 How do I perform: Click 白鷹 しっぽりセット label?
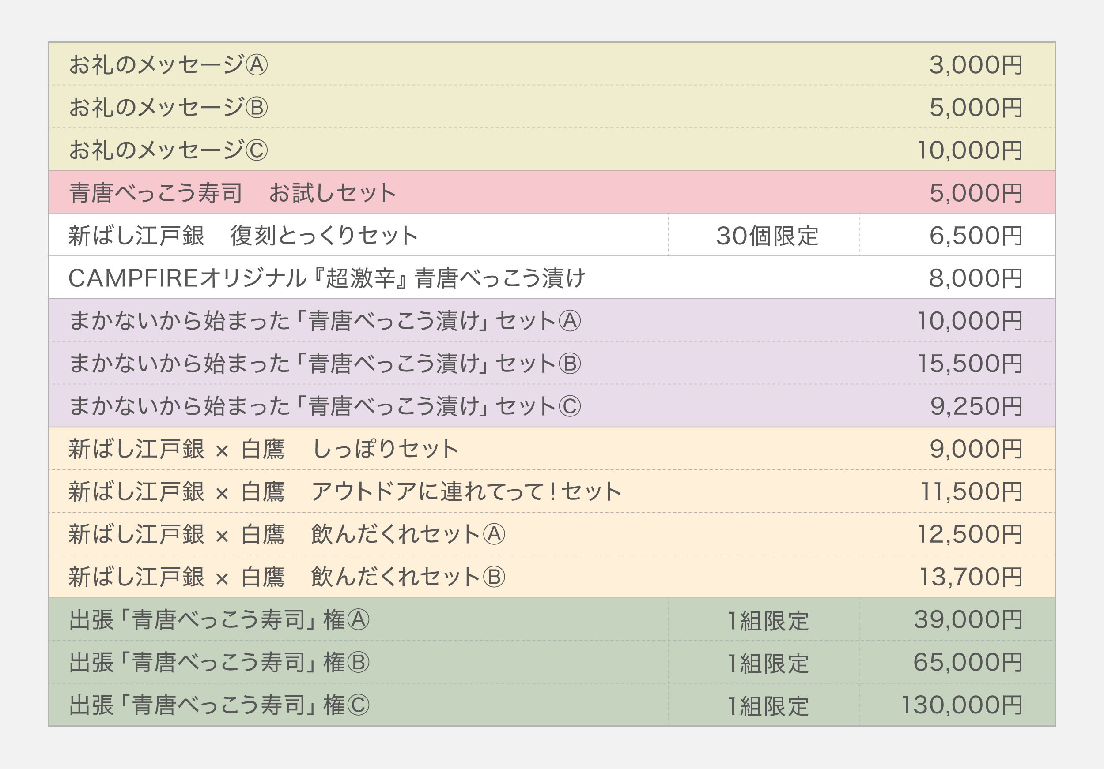[263, 449]
